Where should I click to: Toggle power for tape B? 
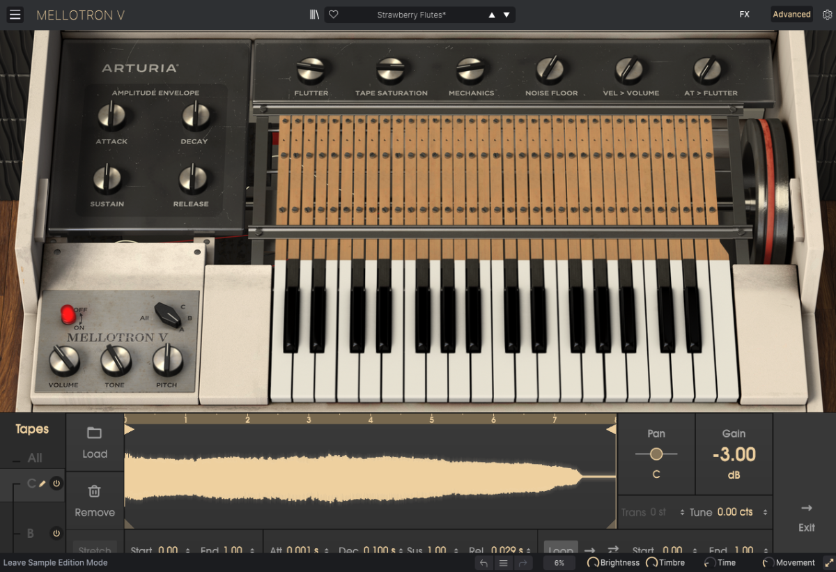(56, 534)
